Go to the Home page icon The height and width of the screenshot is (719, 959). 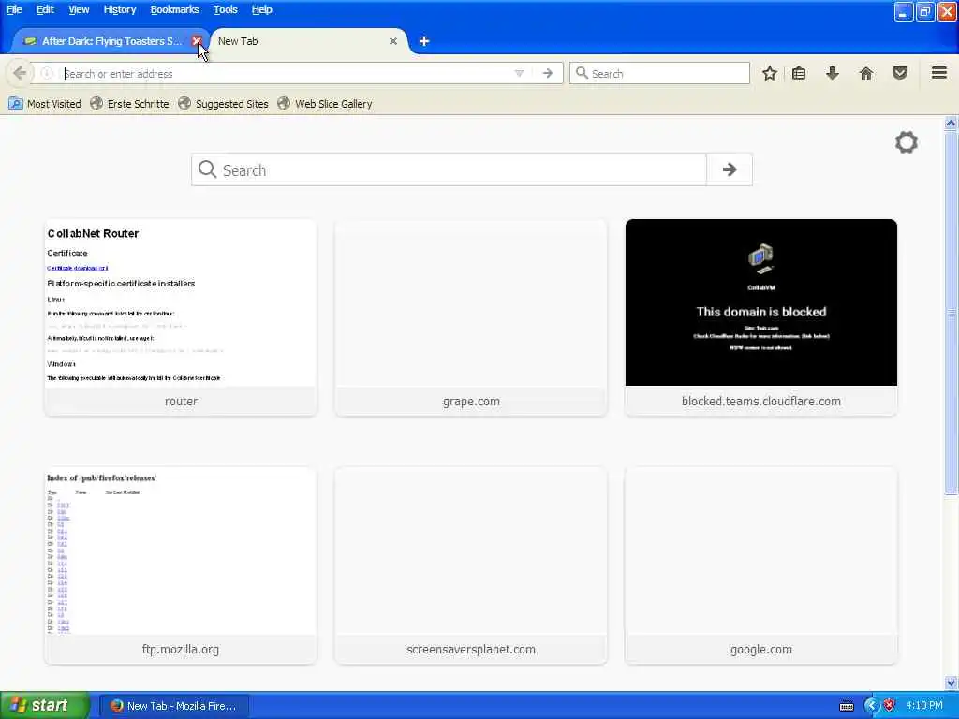point(866,73)
